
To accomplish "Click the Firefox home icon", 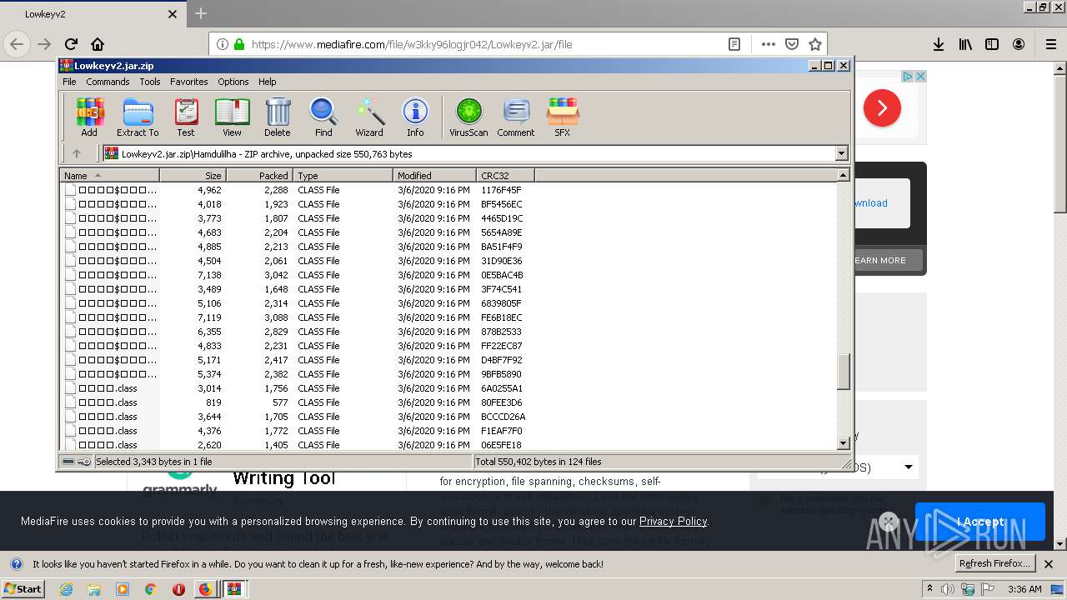I will coord(98,44).
